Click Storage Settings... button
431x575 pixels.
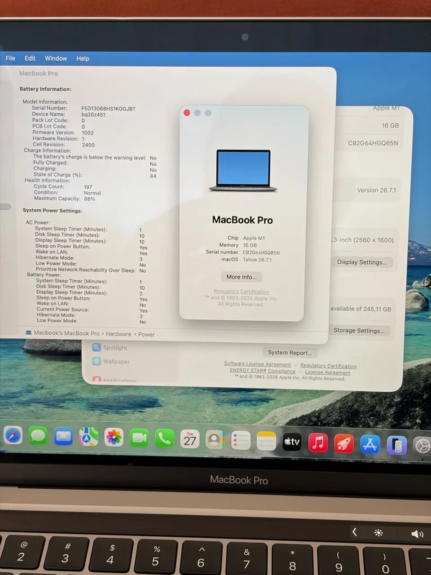point(359,330)
